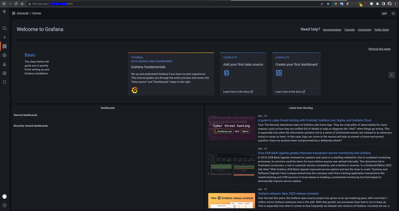Viewport: 399px width, 211px height.
Task: Open the New 2023 release schedule blog link
Action: [x=288, y=194]
